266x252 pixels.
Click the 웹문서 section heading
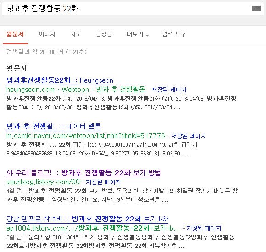(x=17, y=69)
